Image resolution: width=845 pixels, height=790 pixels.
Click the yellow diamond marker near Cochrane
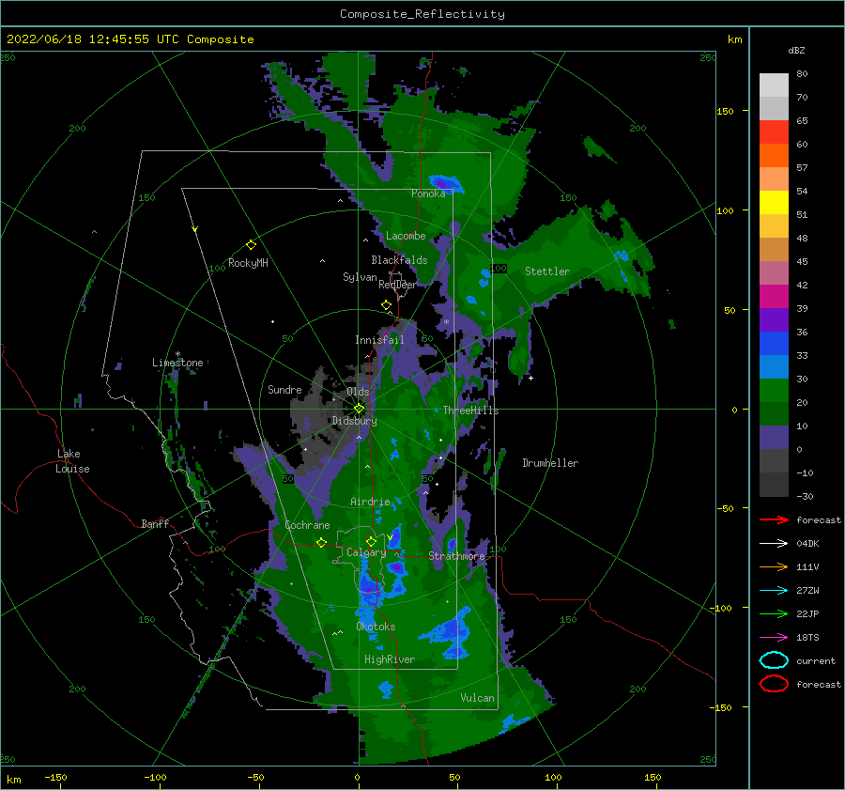tap(322, 542)
